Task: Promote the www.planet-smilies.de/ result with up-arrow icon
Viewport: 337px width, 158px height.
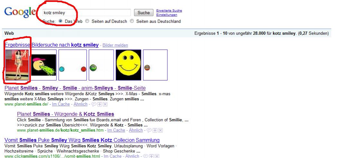Action: (99, 104)
